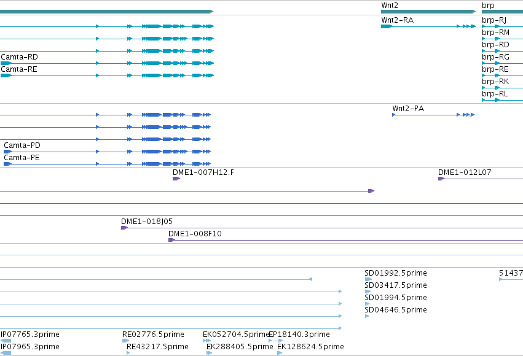The width and height of the screenshot is (523, 356).
Task: Click the DME1-008F10 label
Action: click(195, 233)
